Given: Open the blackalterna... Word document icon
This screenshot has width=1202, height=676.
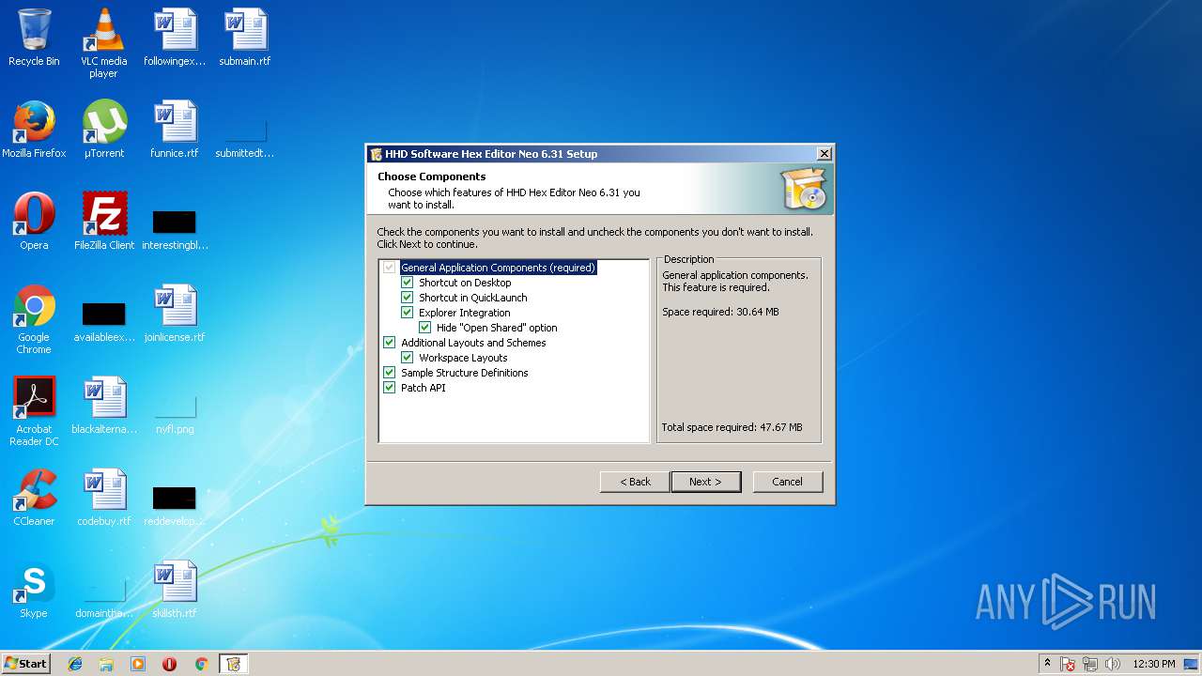Looking at the screenshot, I should 103,406.
